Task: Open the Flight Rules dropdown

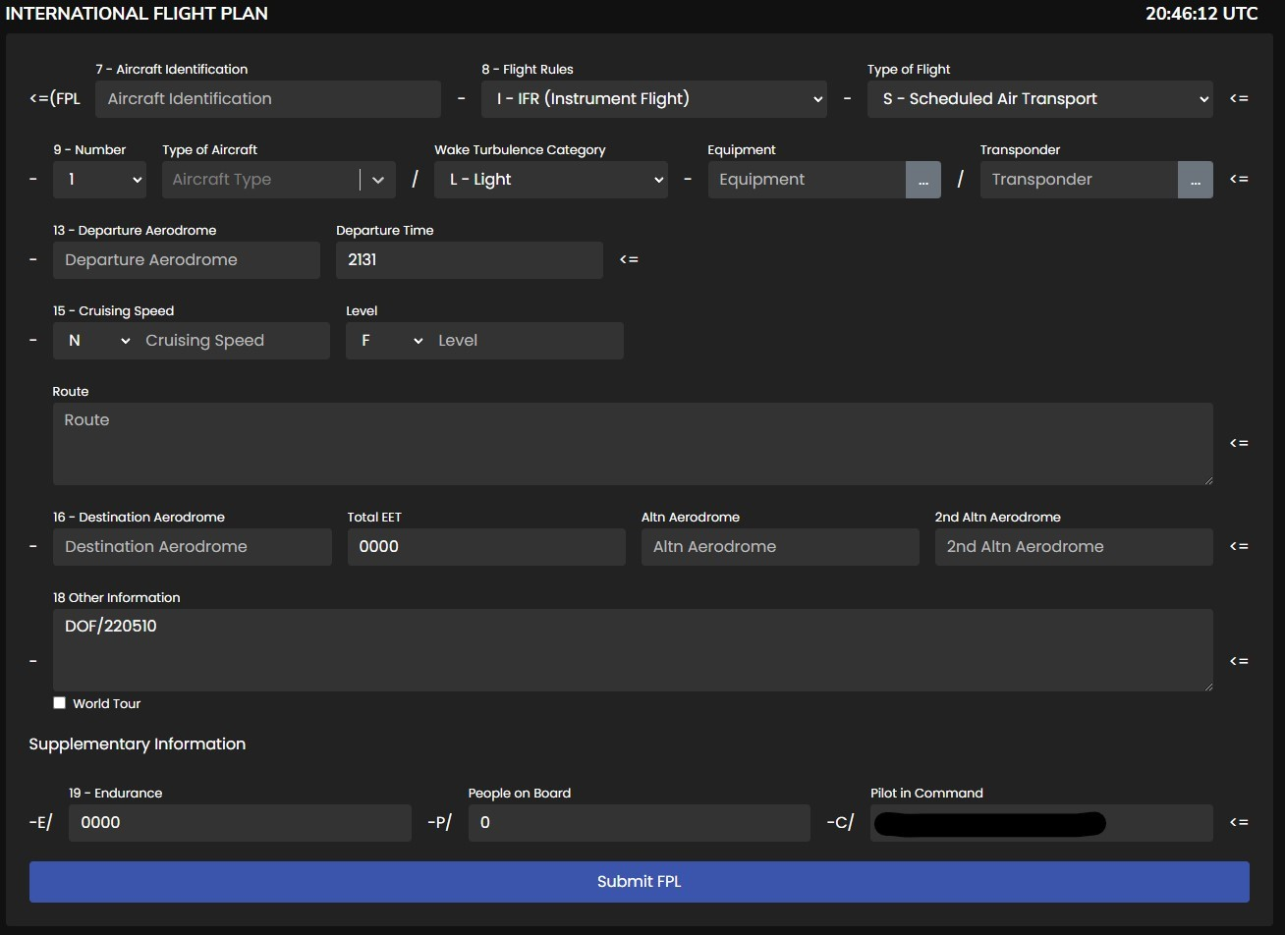Action: pyautogui.click(x=654, y=99)
